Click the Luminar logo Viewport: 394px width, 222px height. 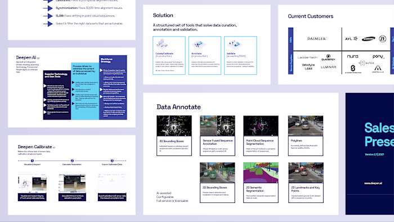328,67
